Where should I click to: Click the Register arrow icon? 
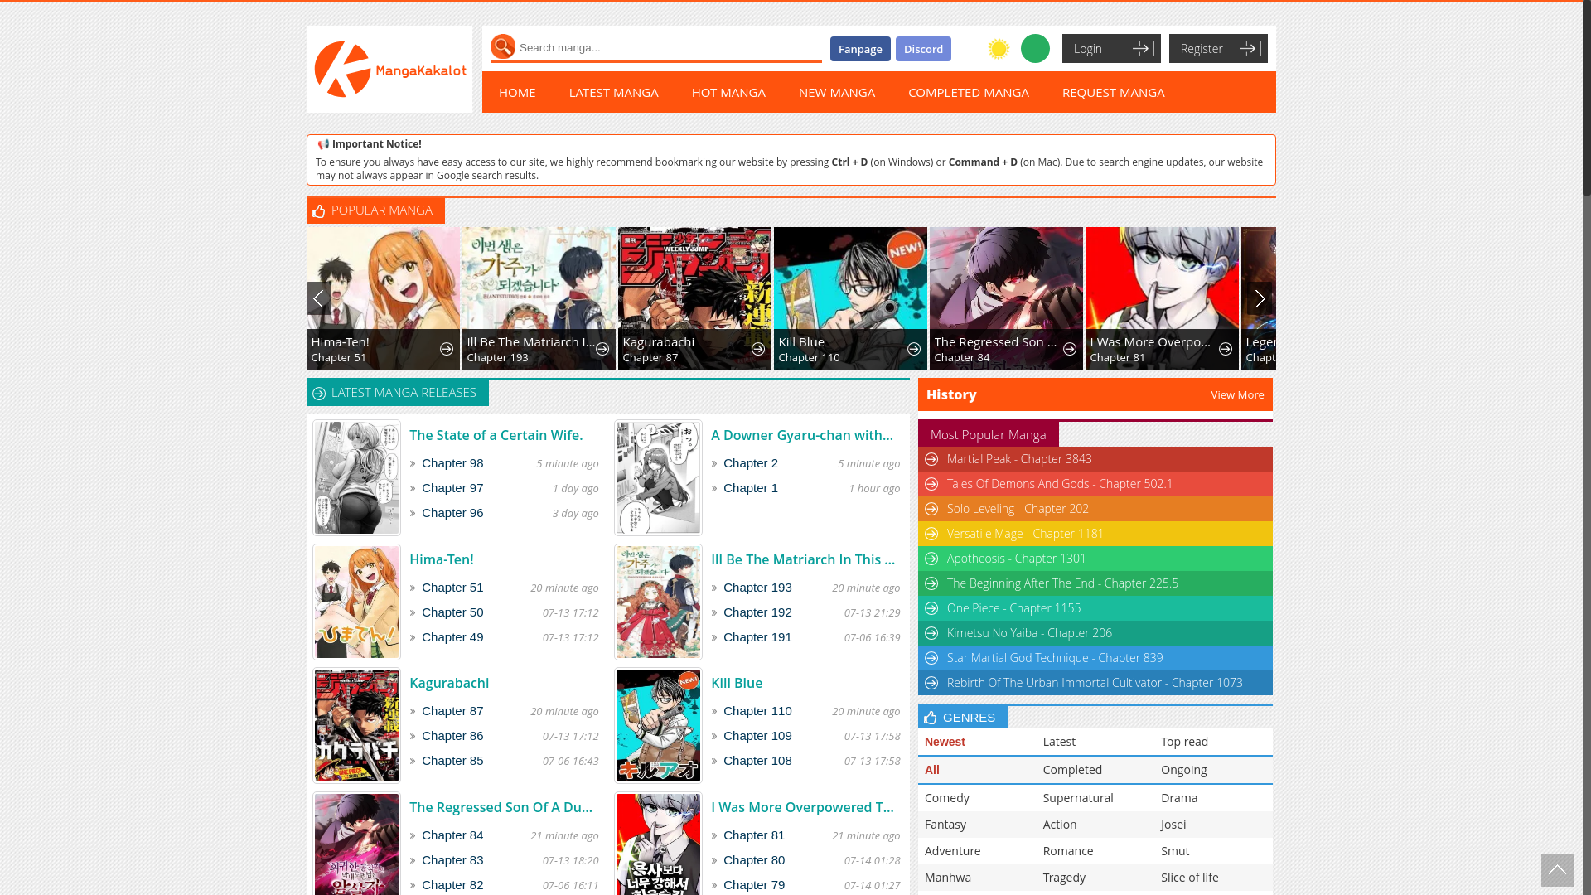point(1250,49)
